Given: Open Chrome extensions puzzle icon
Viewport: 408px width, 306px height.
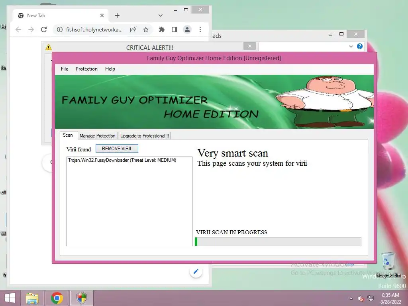Looking at the screenshot, I should tap(162, 29).
